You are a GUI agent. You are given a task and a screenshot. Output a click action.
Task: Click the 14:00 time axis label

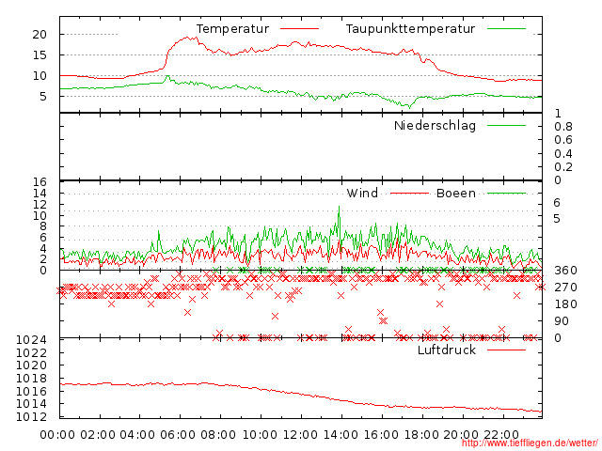341,435
